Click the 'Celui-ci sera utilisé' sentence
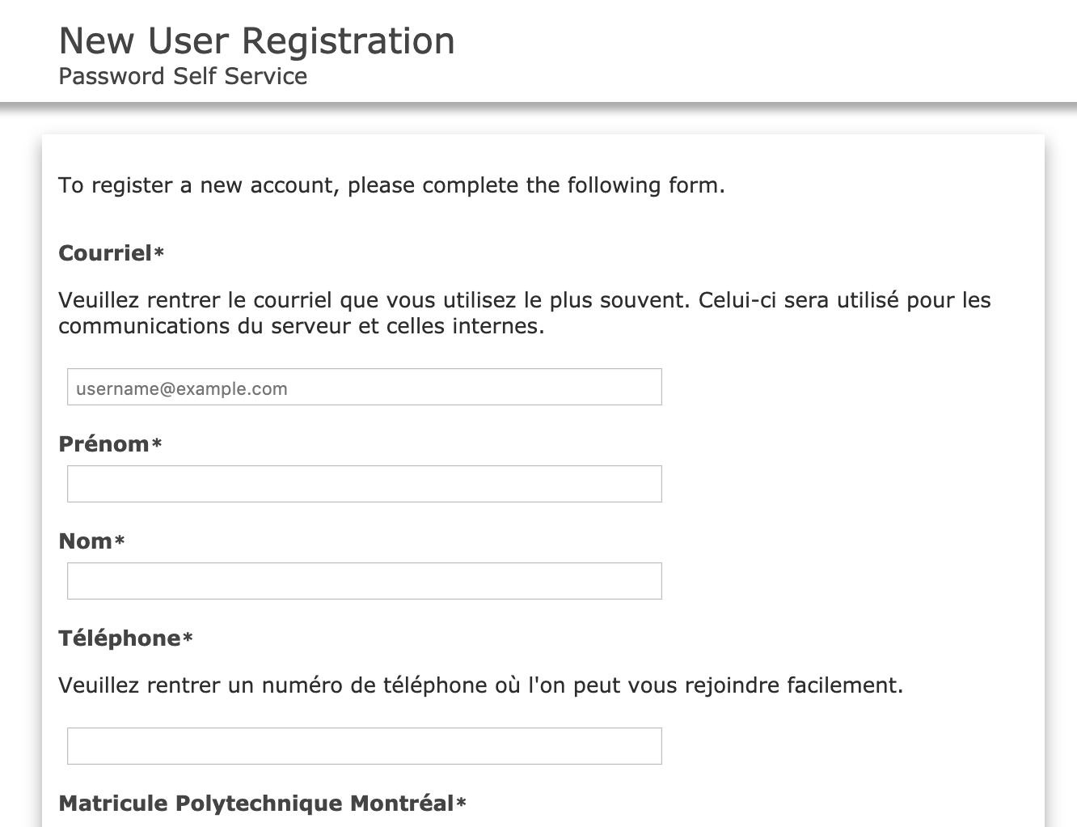The width and height of the screenshot is (1077, 827). point(841,300)
